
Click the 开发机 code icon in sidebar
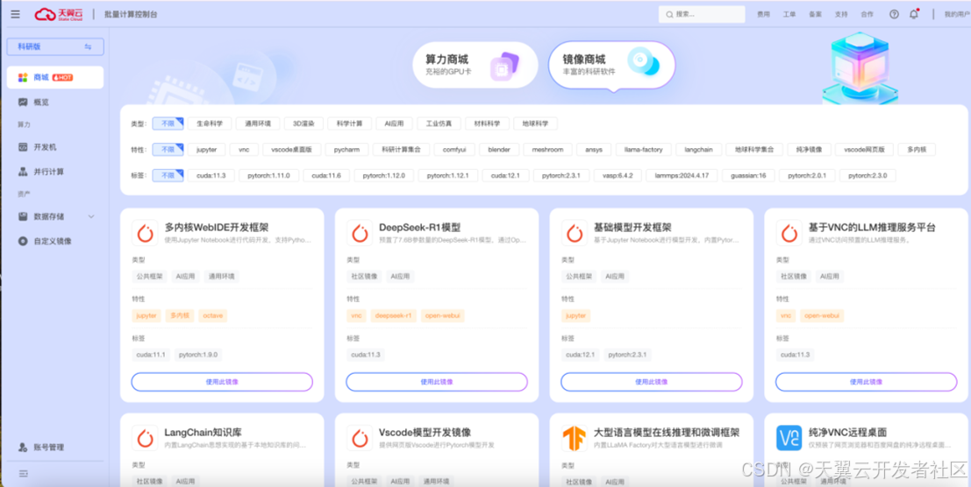(x=23, y=147)
